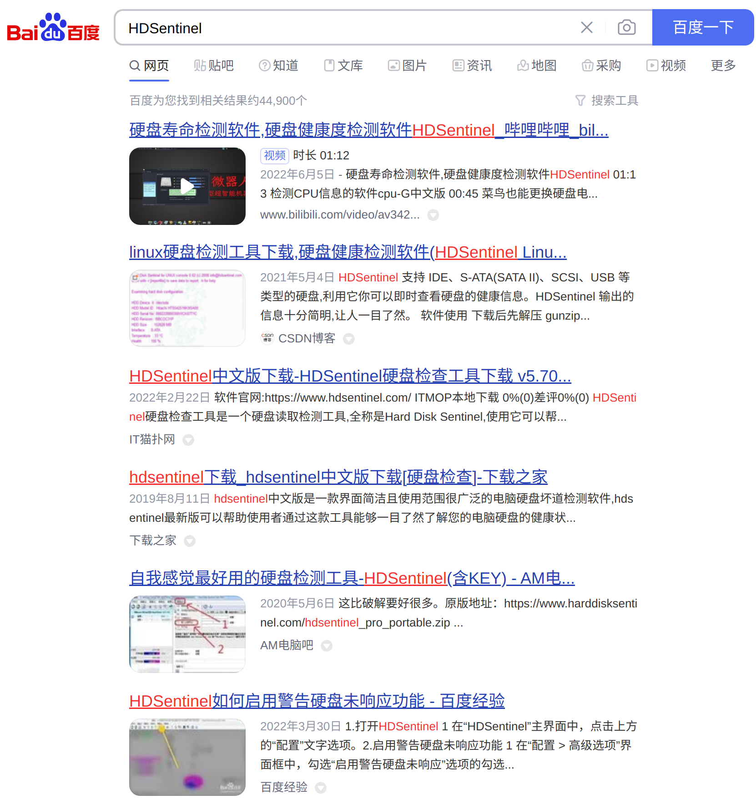Screen dimensions: 756x805
Task: Click the 2022年3月30日 result snippet text
Action: pos(449,745)
